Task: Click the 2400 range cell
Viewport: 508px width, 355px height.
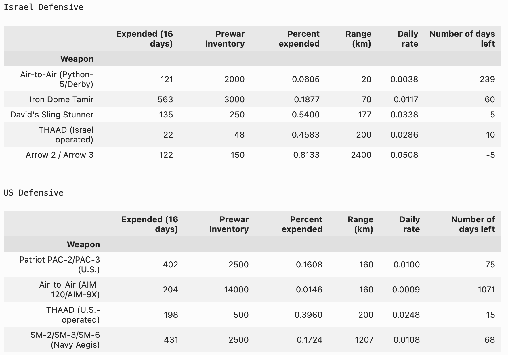Action: tap(361, 155)
